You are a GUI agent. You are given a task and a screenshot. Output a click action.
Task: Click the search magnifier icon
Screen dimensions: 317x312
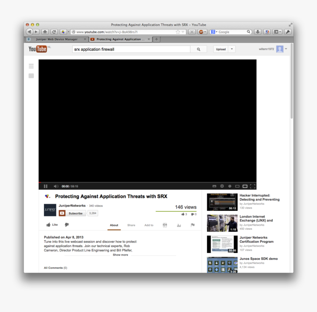[199, 49]
